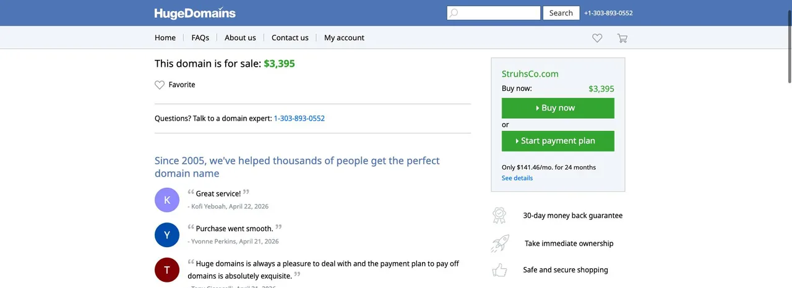The width and height of the screenshot is (792, 288).
Task: Open the FAQs page
Action: point(200,38)
